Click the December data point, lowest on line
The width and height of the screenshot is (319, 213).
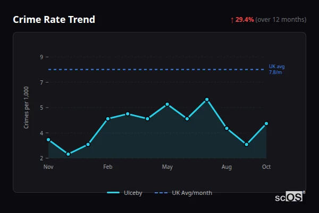point(69,154)
